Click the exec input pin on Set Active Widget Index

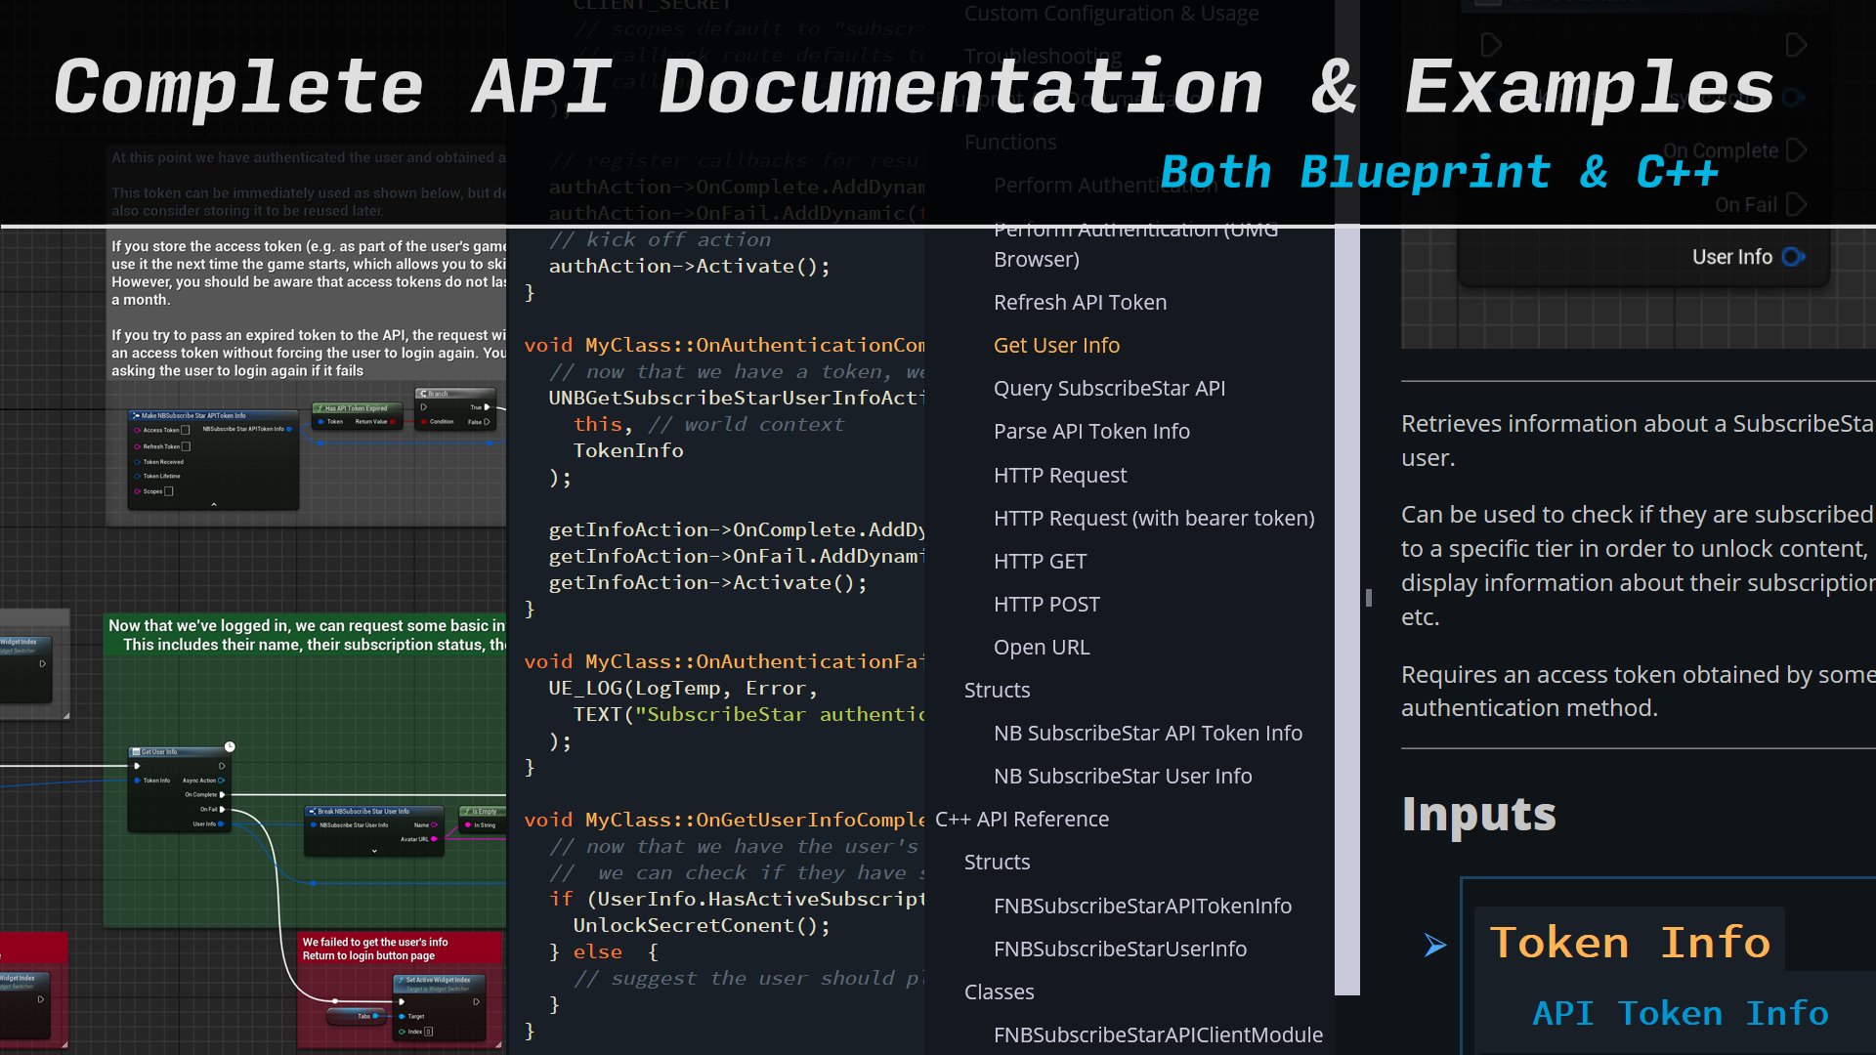coord(402,1002)
